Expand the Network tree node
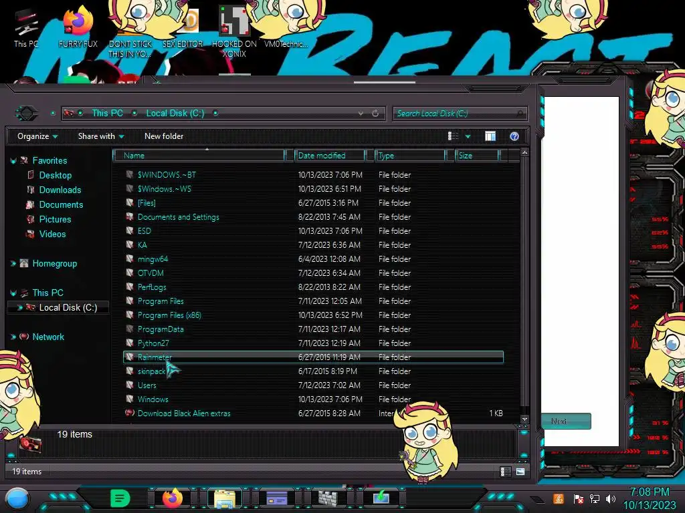This screenshot has width=685, height=513. point(13,337)
